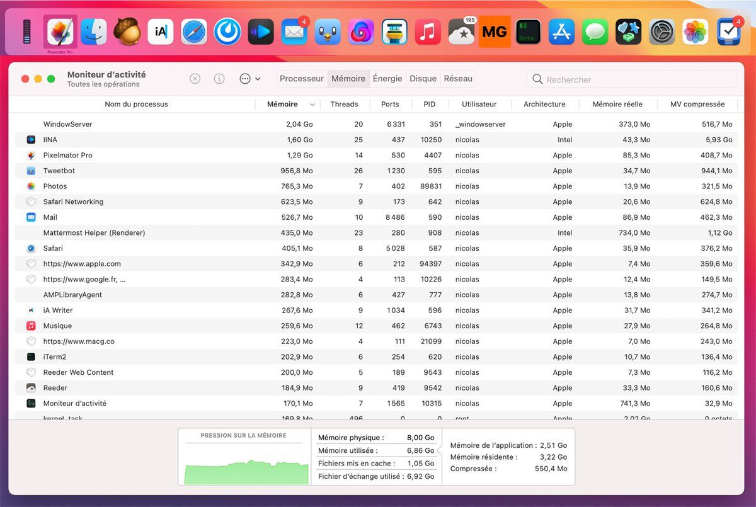Image resolution: width=756 pixels, height=507 pixels.
Task: Click the Rechercher search field
Action: (x=631, y=79)
